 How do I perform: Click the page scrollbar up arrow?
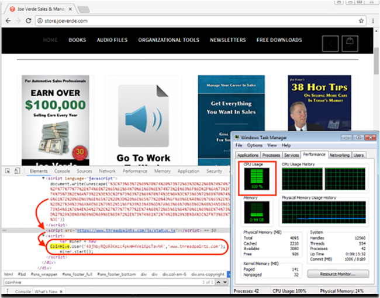tap(376, 31)
